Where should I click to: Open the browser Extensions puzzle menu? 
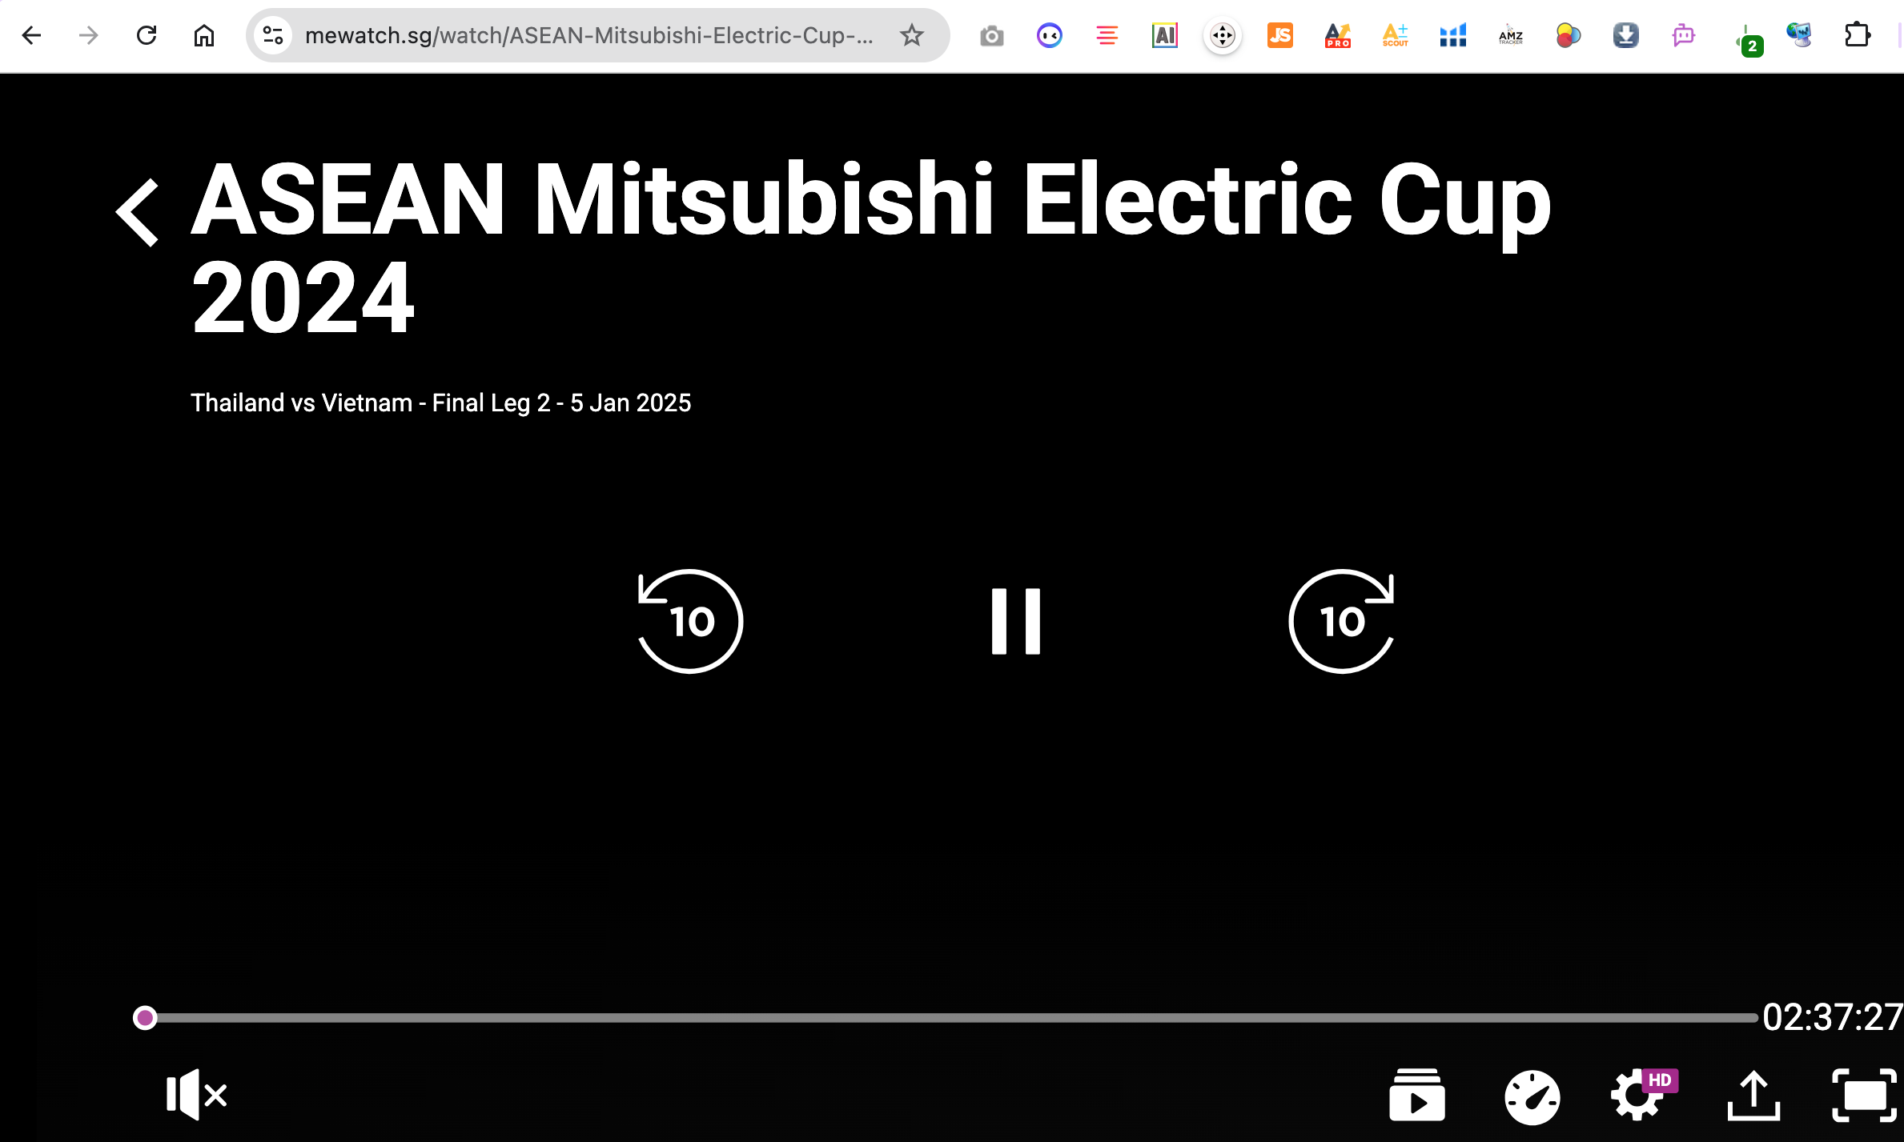point(1856,35)
